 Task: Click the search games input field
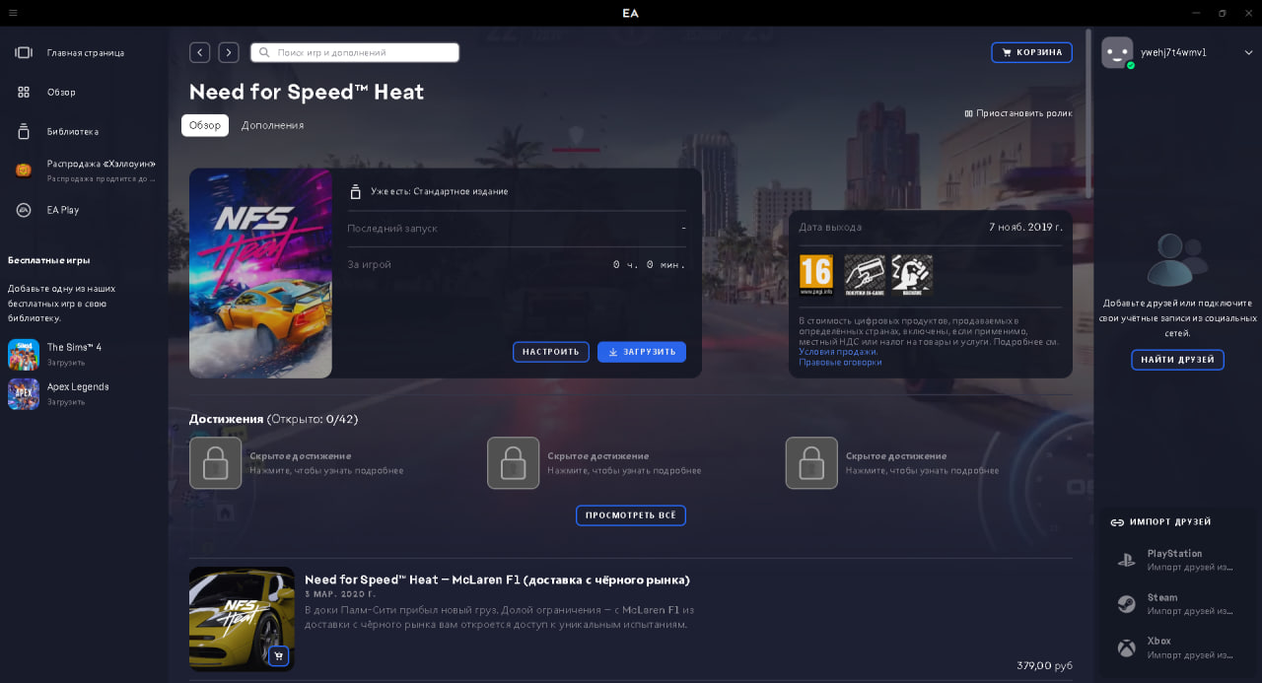(355, 52)
